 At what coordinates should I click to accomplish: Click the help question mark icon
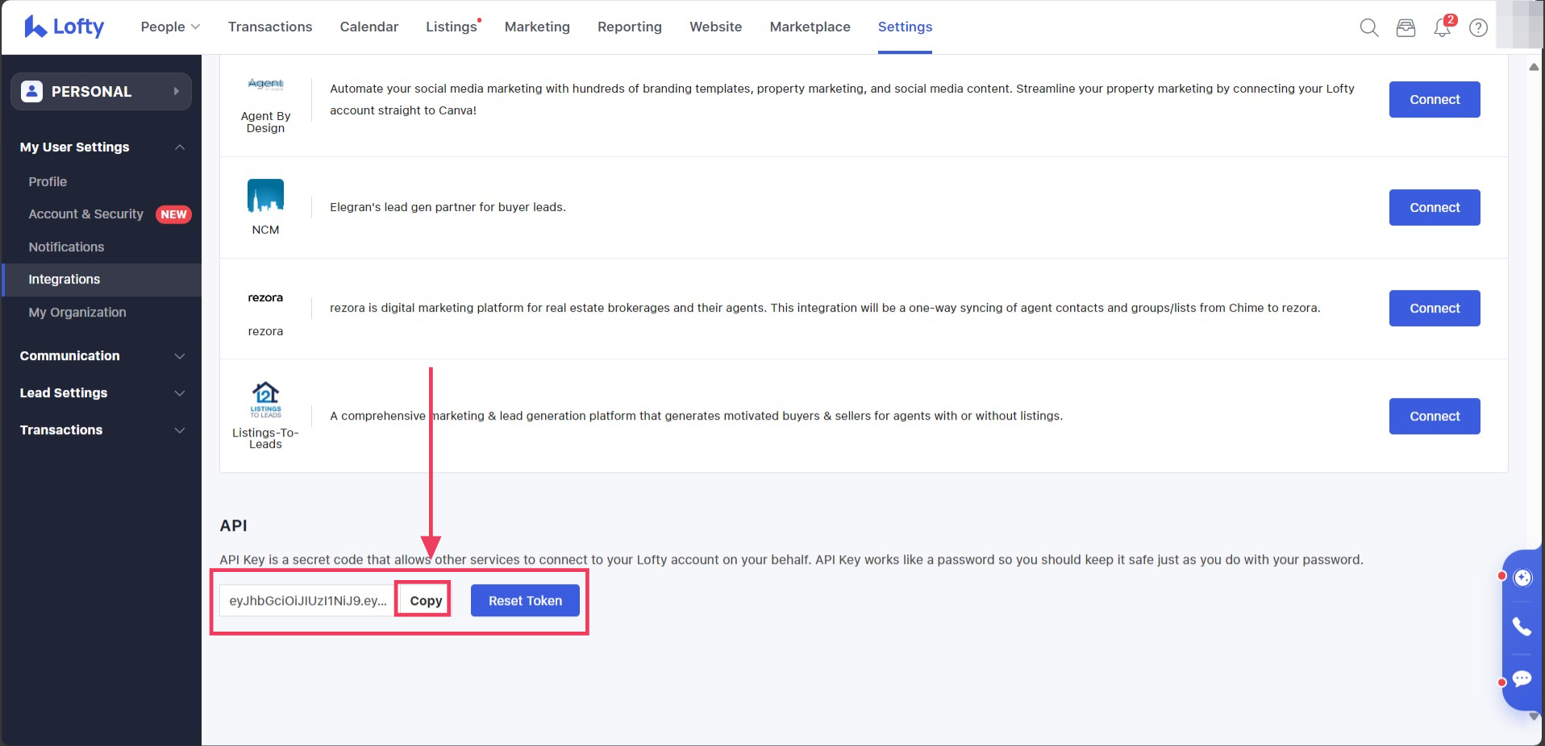[x=1478, y=27]
